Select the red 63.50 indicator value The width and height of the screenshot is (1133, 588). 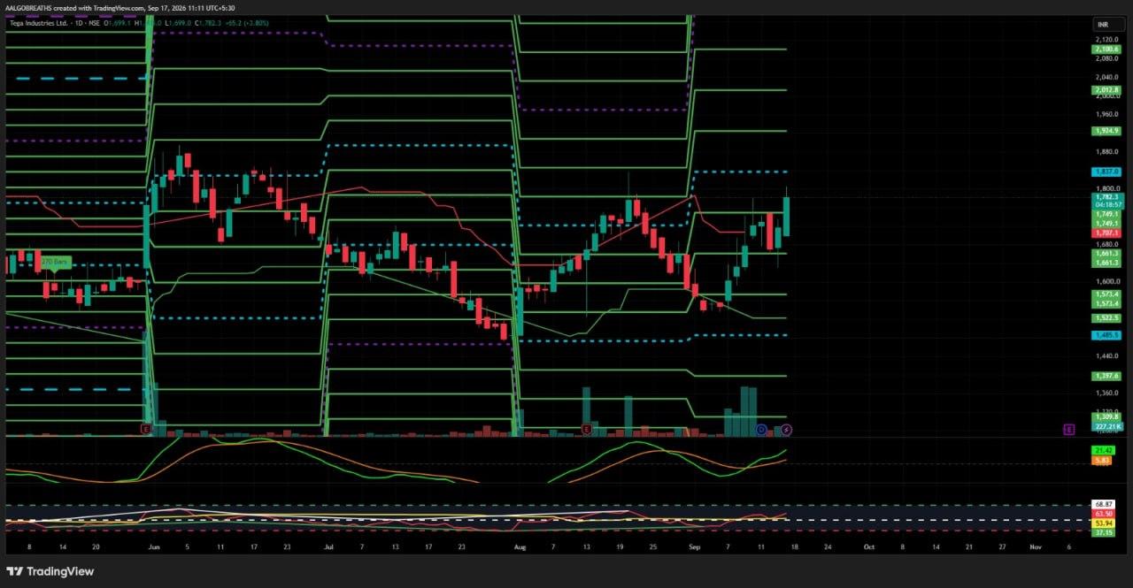click(1103, 514)
